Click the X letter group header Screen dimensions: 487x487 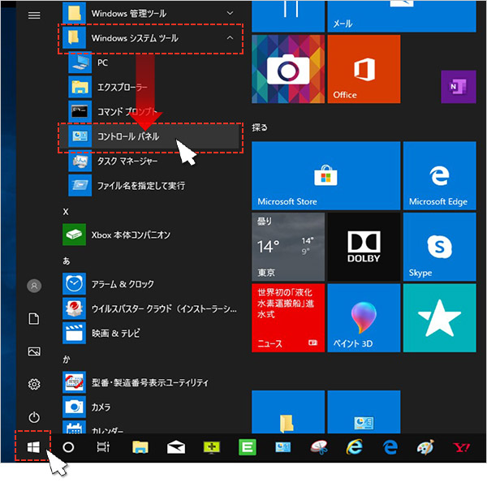pos(66,212)
